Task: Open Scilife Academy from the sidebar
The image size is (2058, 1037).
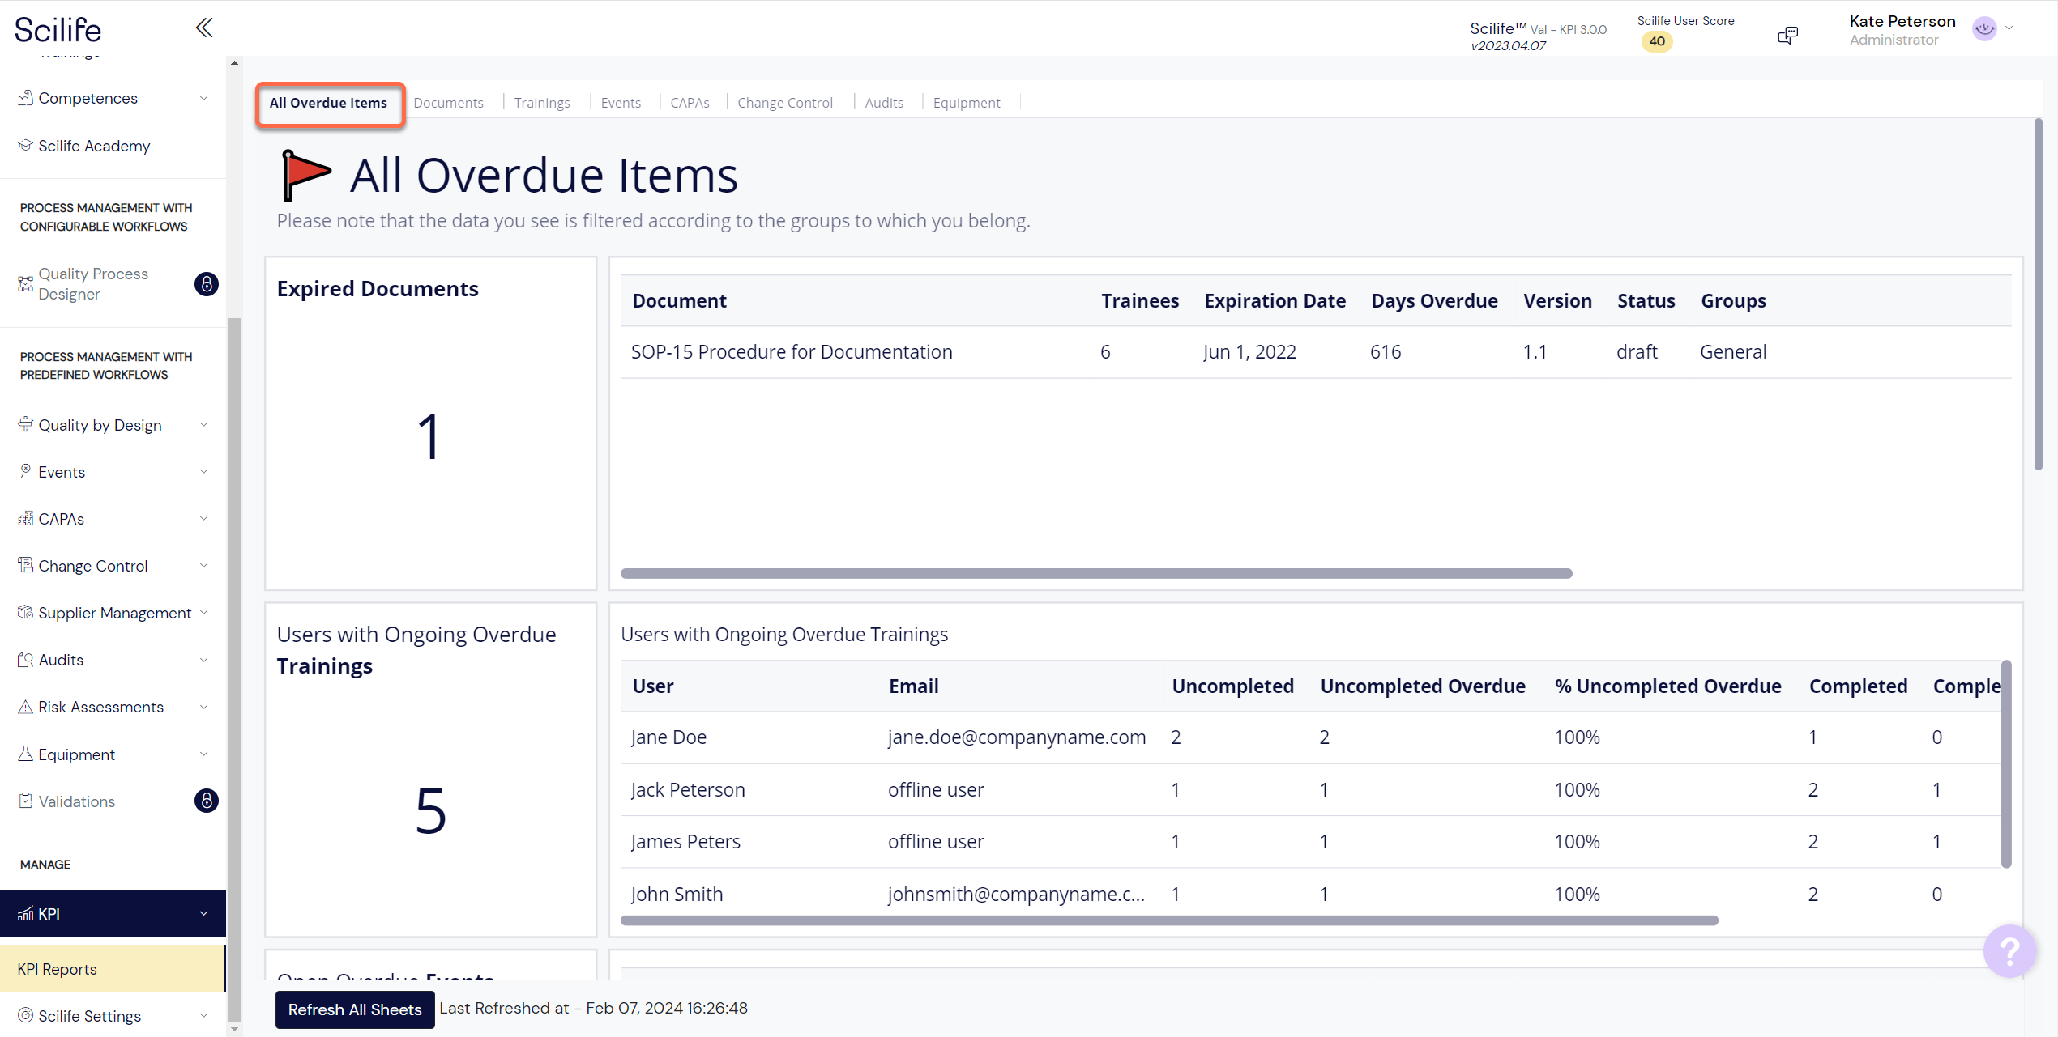Action: tap(94, 146)
